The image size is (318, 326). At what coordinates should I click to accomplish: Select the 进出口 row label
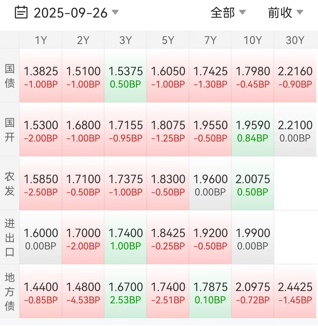tap(10, 237)
